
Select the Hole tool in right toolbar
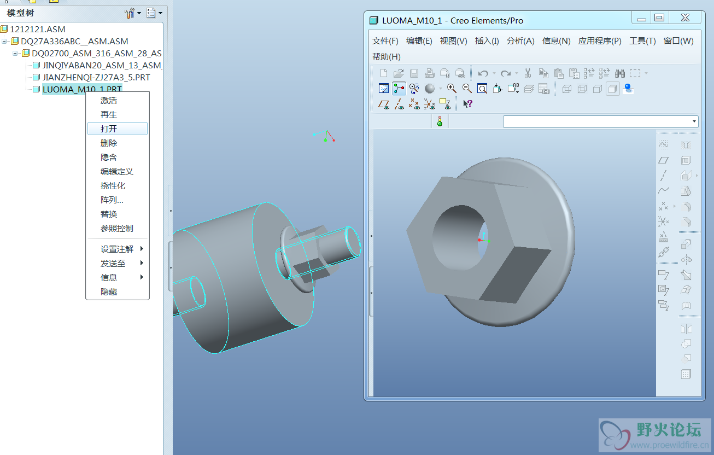pyautogui.click(x=686, y=145)
